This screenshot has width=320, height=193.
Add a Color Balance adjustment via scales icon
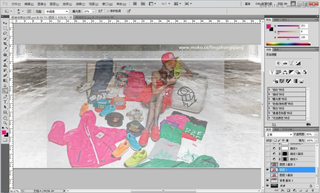tap(285, 72)
